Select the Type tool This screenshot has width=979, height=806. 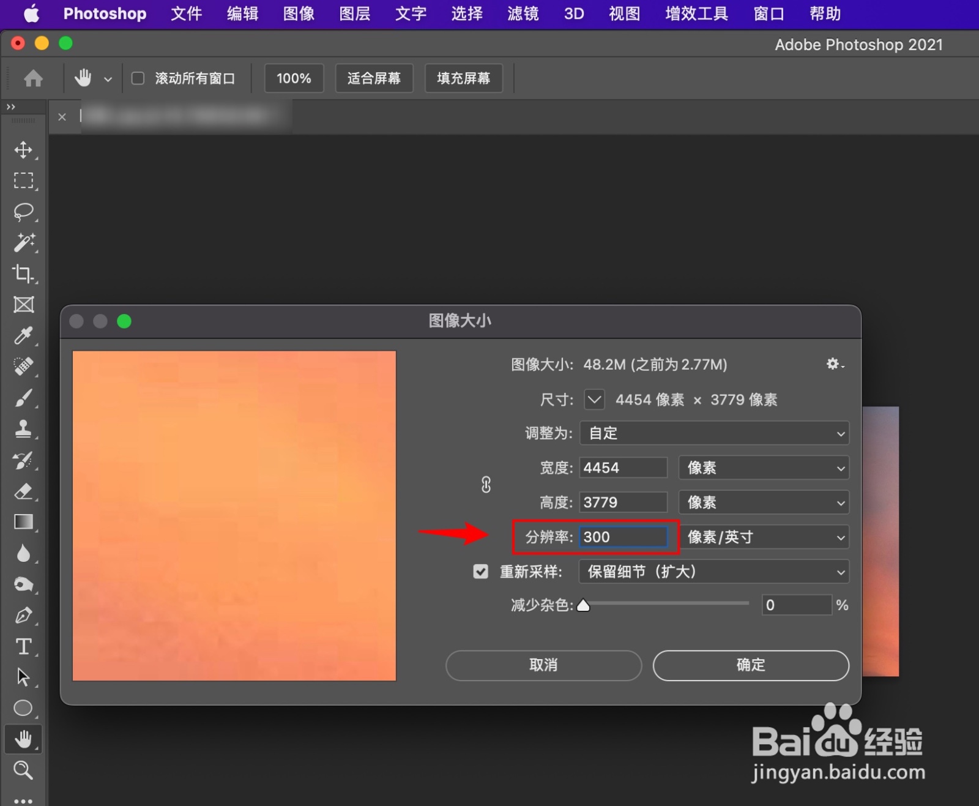pos(23,646)
